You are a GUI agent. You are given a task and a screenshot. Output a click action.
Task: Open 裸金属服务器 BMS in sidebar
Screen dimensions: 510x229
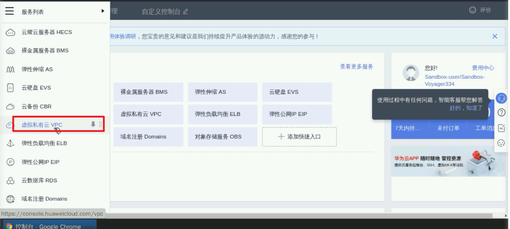click(45, 50)
